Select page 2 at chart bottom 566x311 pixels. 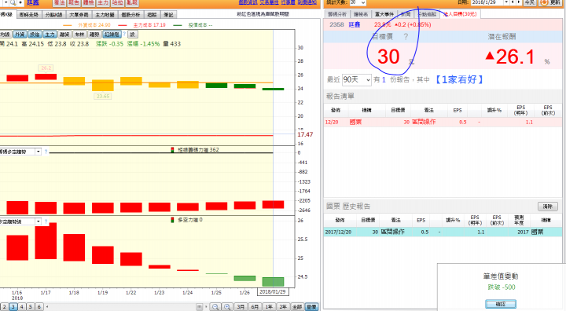[5, 306]
